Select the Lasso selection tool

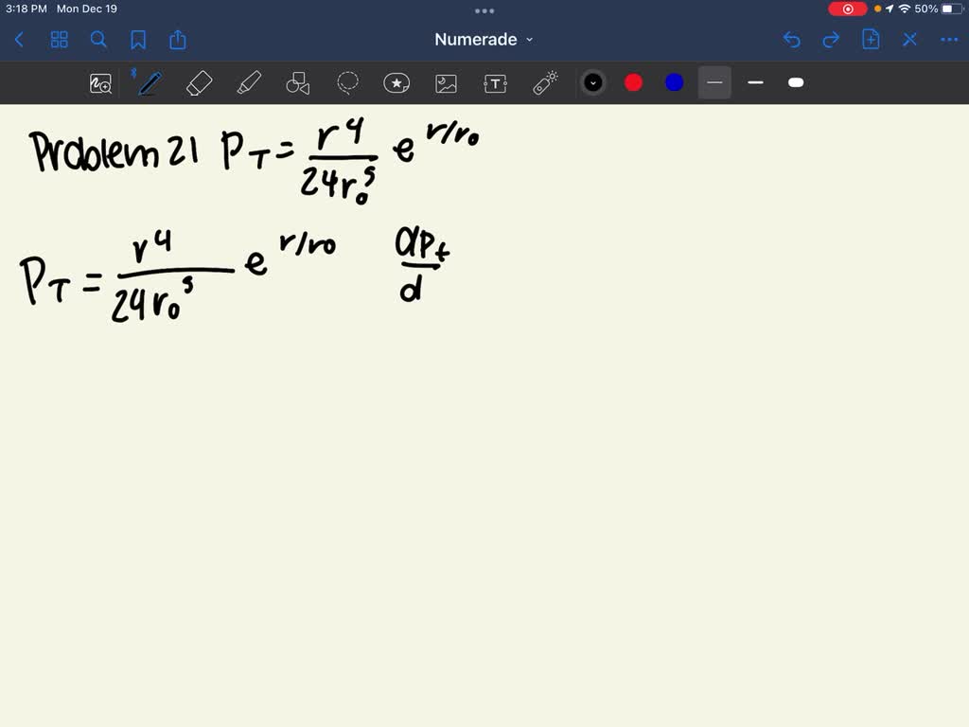point(348,83)
